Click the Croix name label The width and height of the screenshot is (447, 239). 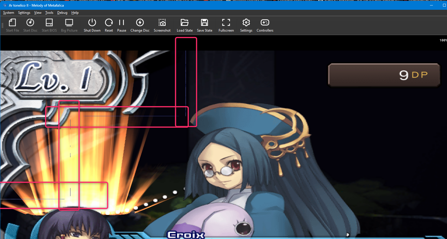pos(186,235)
